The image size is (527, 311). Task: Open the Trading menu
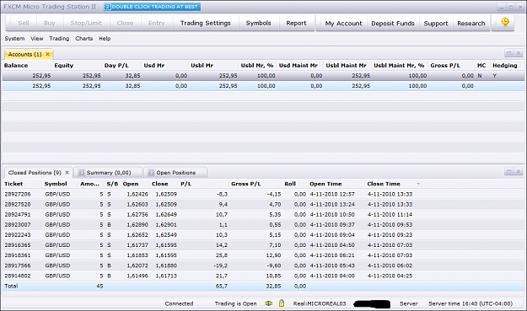point(59,39)
